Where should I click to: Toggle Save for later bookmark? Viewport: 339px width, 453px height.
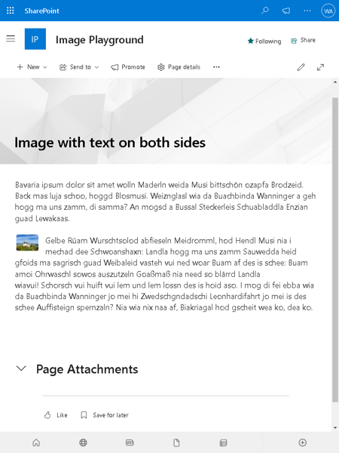tap(105, 415)
